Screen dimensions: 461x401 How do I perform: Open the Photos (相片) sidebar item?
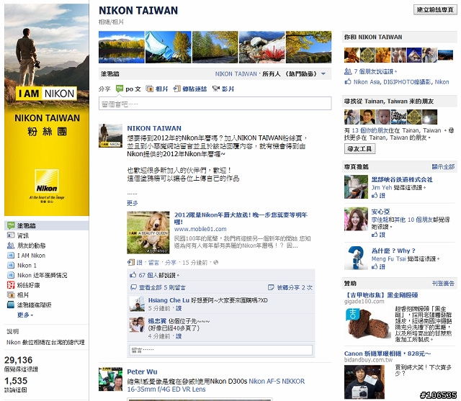[x=22, y=295]
